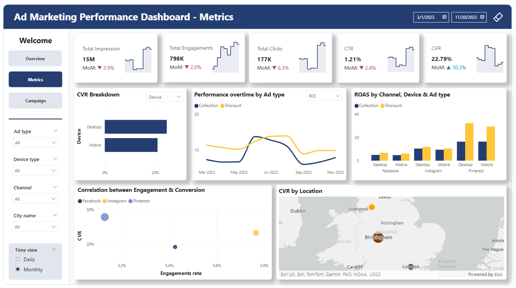Click the Liverpool marker on the map

[371, 207]
